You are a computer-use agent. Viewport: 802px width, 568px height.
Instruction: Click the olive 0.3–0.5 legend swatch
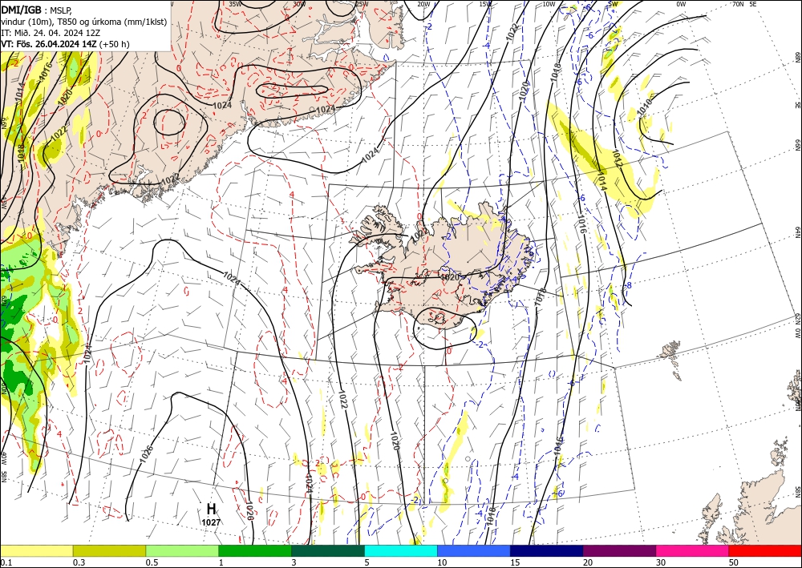[109, 550]
